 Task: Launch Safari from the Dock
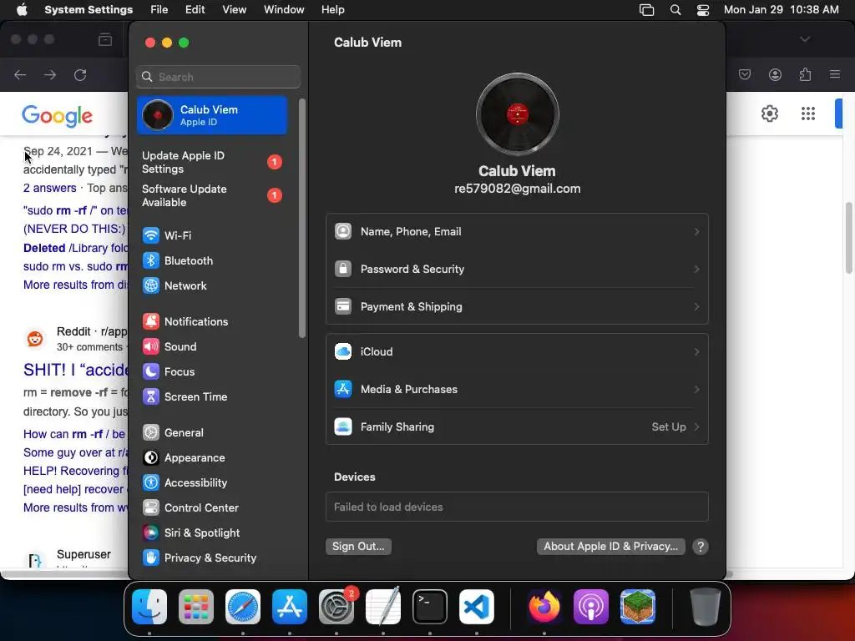(x=243, y=607)
